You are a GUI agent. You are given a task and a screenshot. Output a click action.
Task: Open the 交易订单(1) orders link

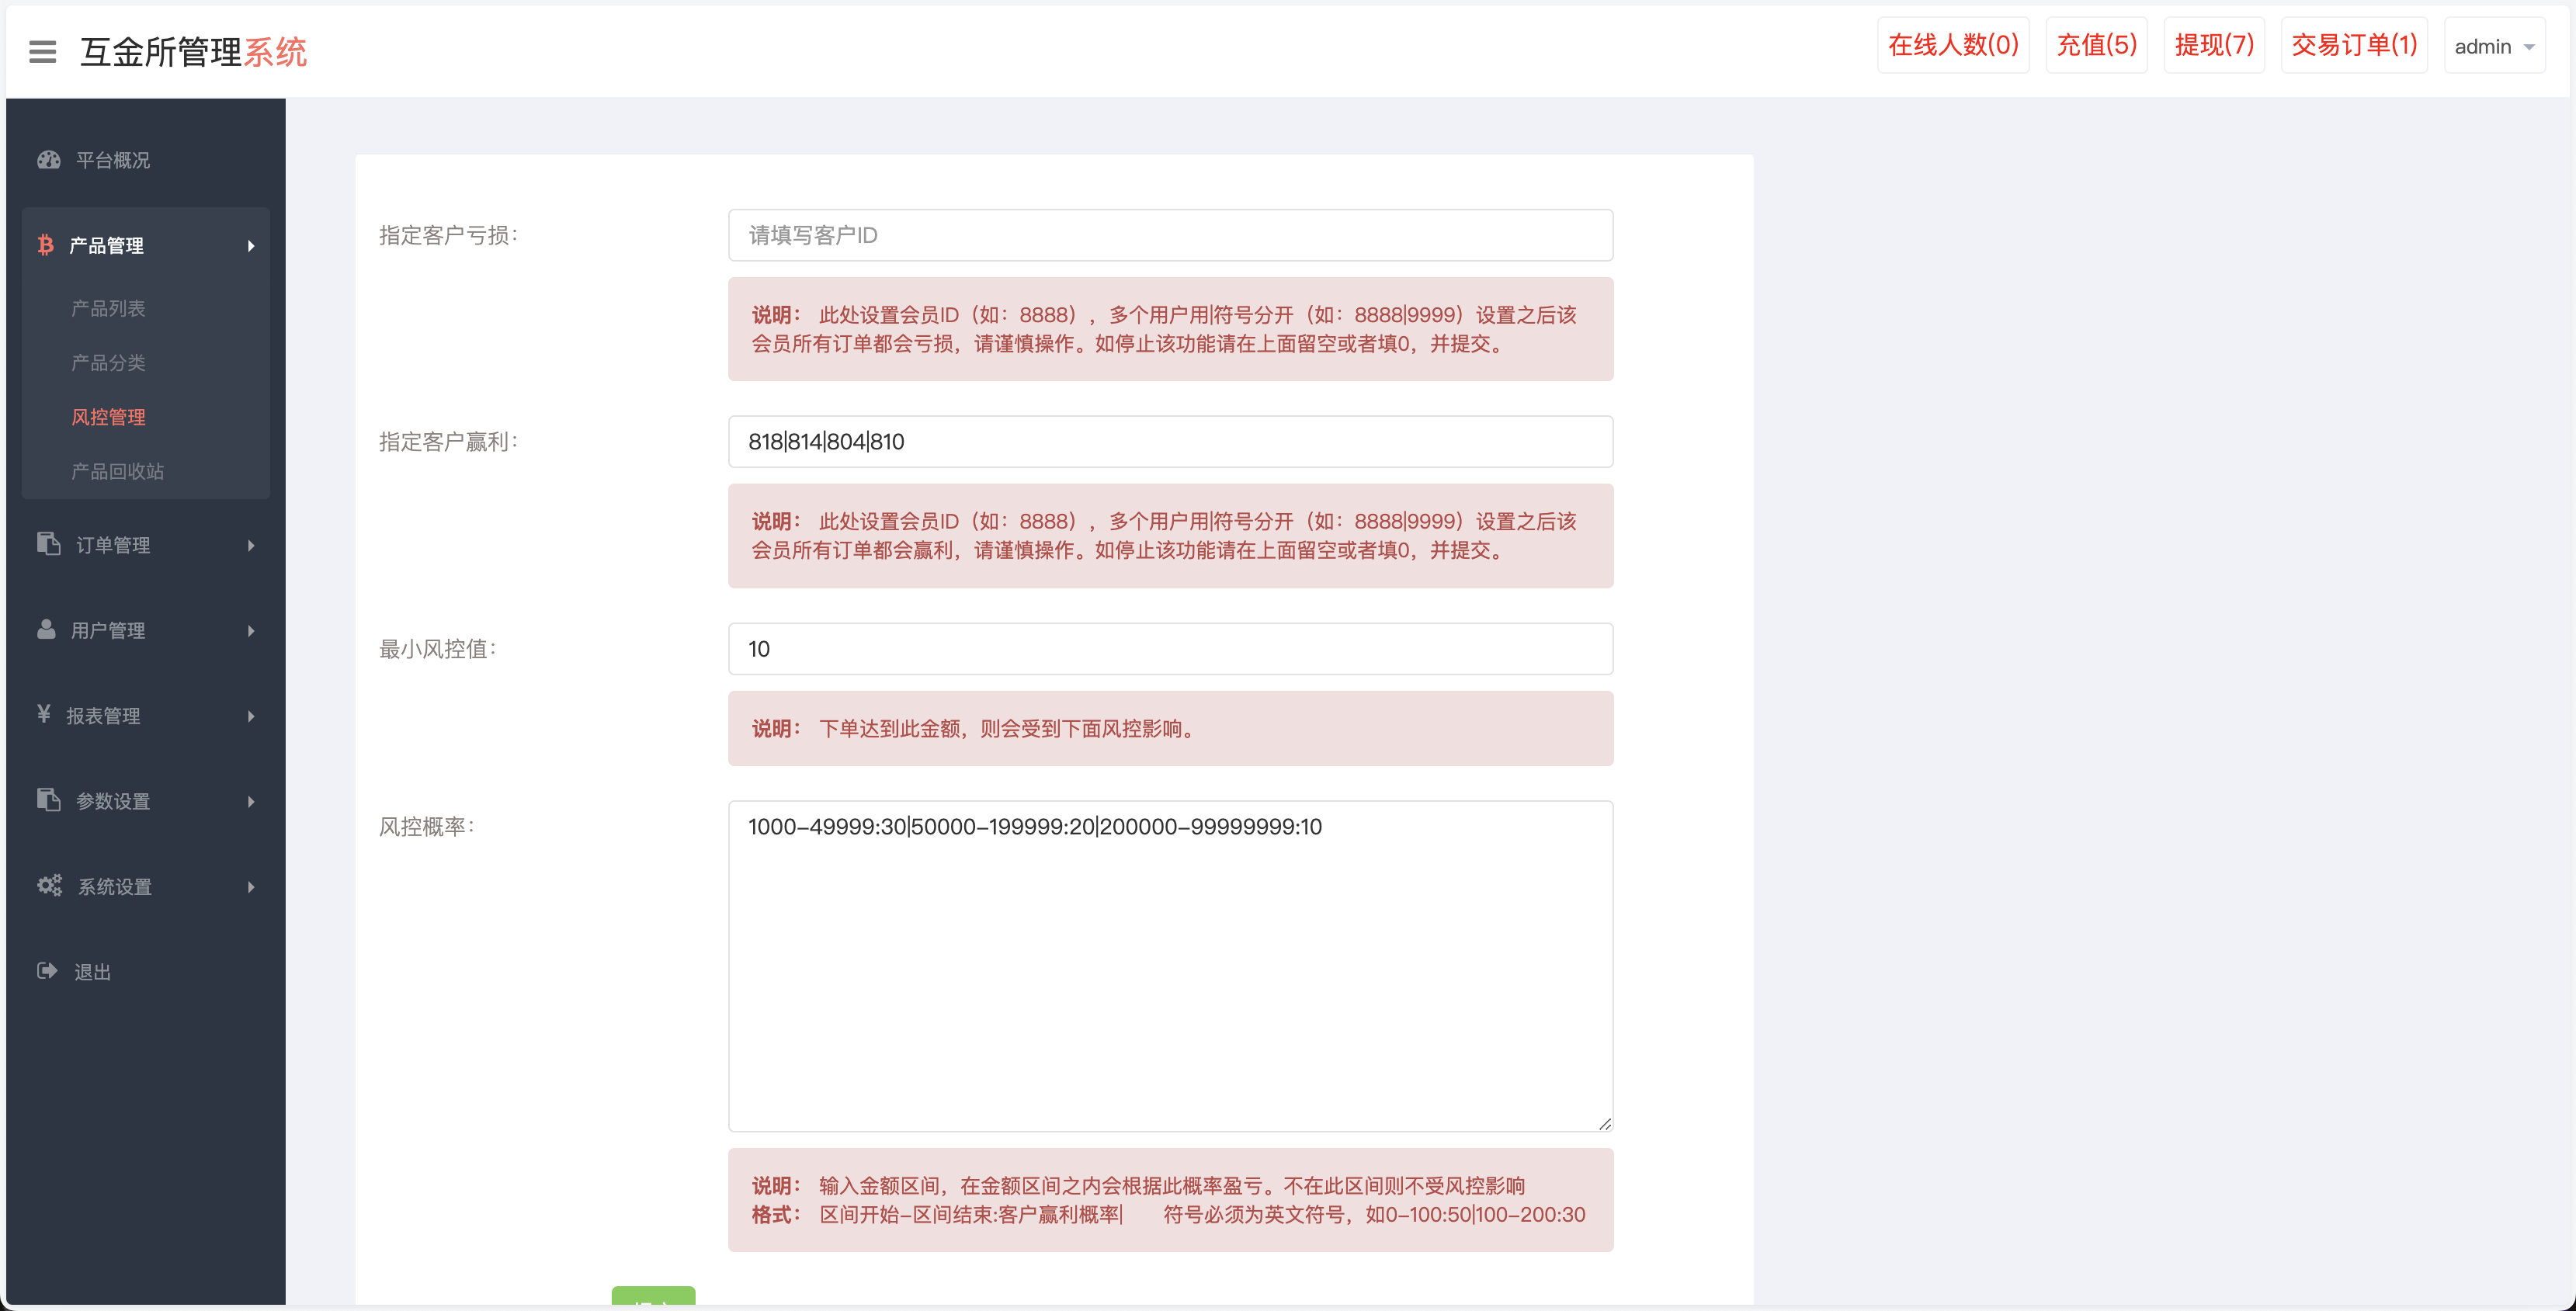click(x=2354, y=44)
